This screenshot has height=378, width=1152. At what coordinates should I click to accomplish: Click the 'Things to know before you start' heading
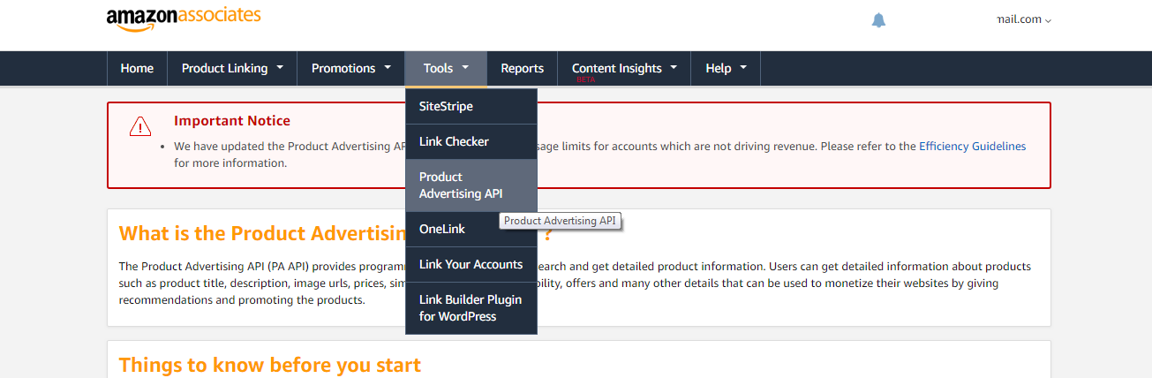pos(270,365)
